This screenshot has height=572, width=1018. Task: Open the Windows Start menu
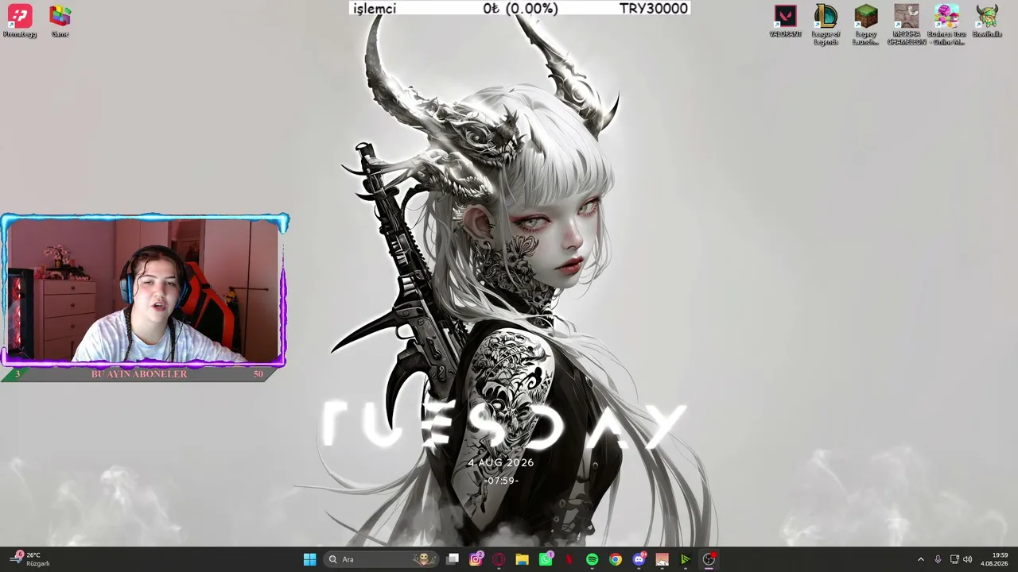click(x=309, y=559)
